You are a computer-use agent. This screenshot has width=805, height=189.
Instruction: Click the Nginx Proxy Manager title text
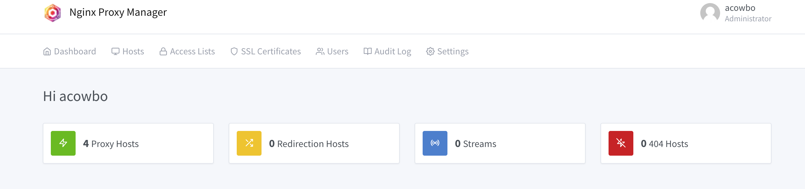pyautogui.click(x=118, y=12)
